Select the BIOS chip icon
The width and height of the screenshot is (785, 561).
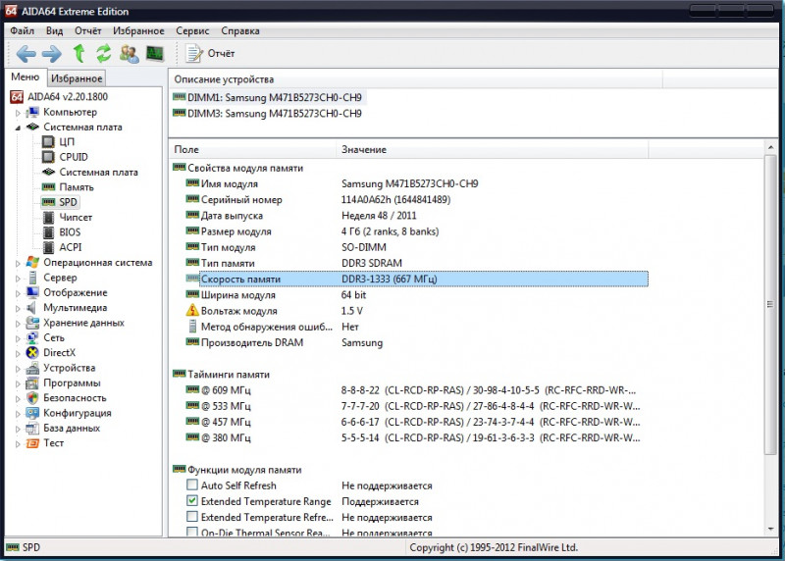pyautogui.click(x=48, y=232)
